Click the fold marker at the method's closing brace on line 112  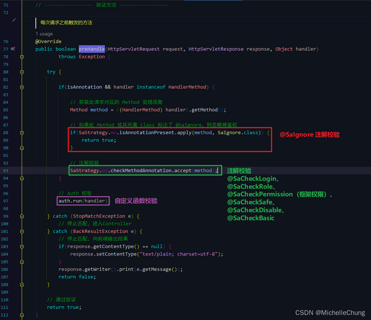(x=22, y=315)
